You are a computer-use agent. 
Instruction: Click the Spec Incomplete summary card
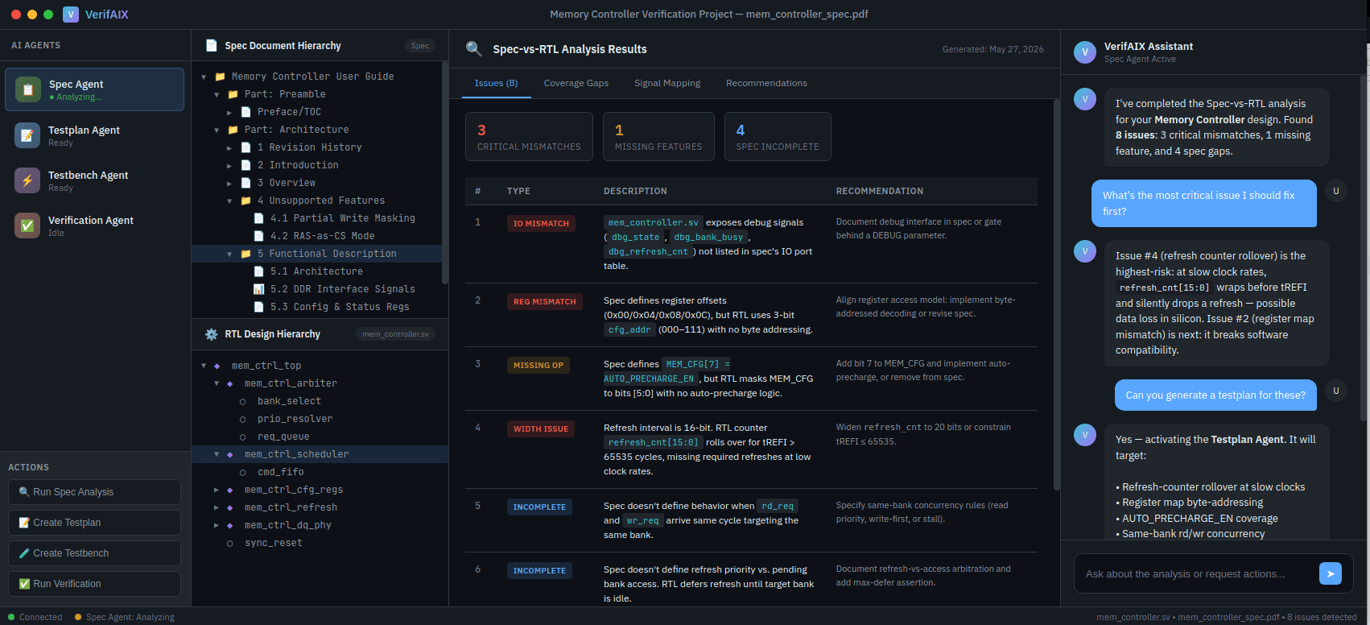[x=778, y=136]
